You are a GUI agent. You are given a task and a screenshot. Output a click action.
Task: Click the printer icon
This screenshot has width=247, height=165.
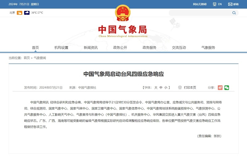point(180,87)
